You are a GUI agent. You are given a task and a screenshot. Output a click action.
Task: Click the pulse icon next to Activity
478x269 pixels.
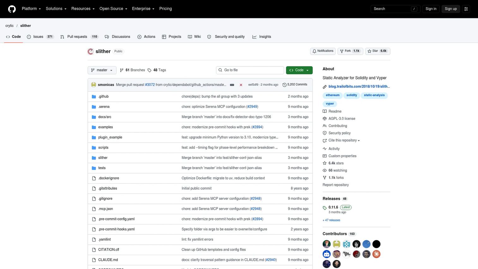click(x=325, y=149)
